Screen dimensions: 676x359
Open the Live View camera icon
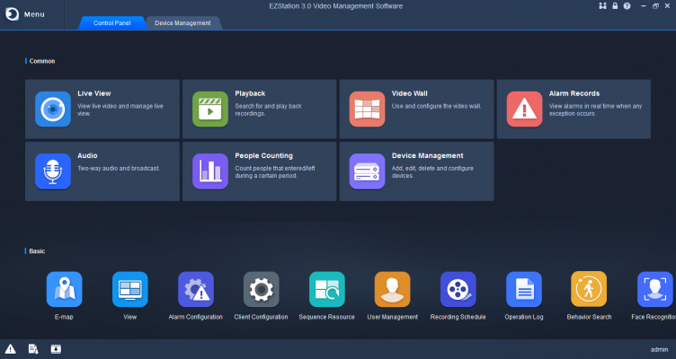(53, 109)
